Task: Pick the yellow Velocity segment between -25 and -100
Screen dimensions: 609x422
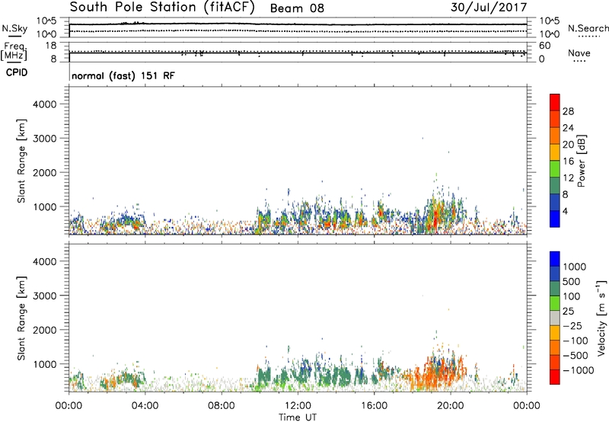Action: pos(555,333)
